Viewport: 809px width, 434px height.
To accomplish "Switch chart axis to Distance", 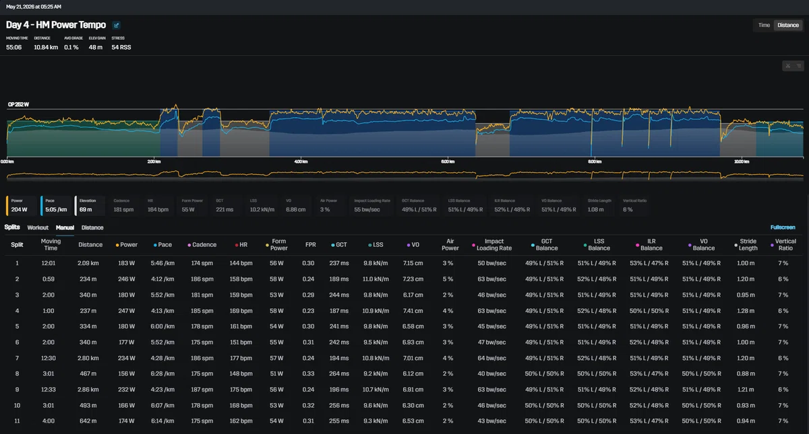I will tap(788, 25).
